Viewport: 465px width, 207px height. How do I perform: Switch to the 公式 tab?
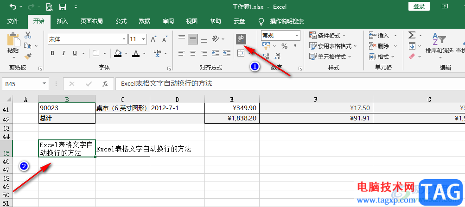121,21
